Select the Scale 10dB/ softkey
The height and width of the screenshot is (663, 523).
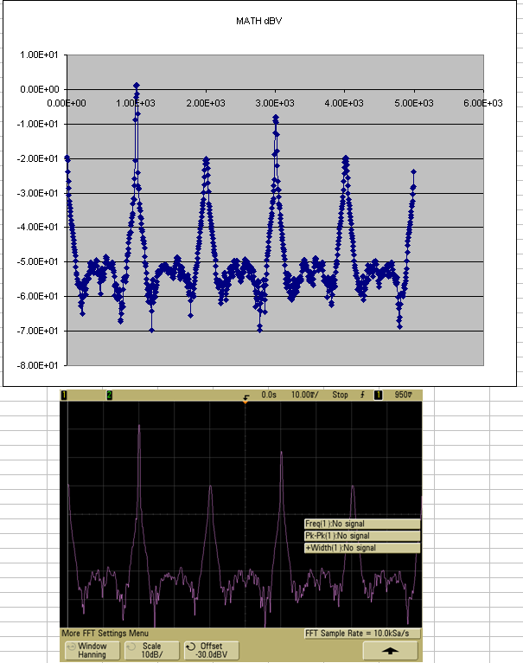click(x=151, y=650)
